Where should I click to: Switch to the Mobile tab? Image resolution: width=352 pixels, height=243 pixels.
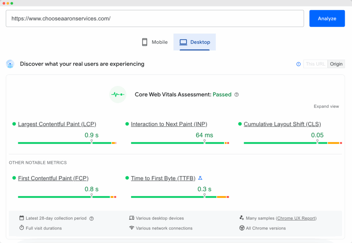[x=154, y=42]
